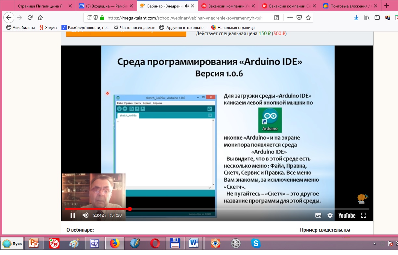398x255 pixels.
Task: Open ABBYY FineReader from the taskbar
Action: click(x=54, y=243)
